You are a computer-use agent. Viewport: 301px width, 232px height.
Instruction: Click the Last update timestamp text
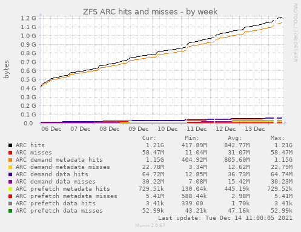tap(225, 218)
